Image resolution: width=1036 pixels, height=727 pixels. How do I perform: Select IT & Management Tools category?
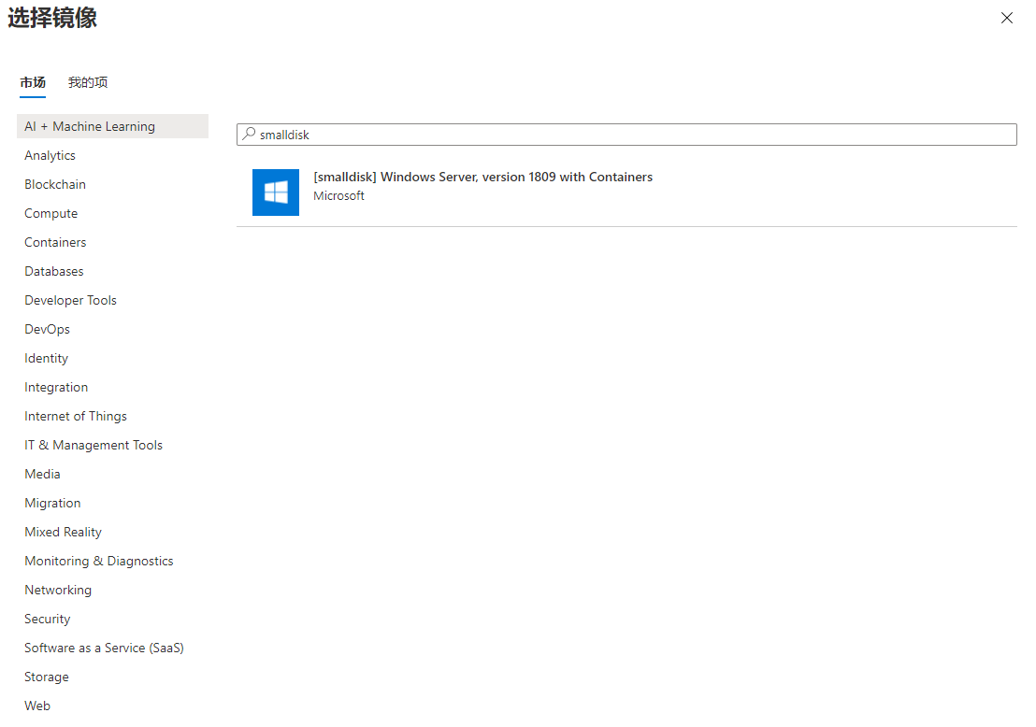(94, 445)
